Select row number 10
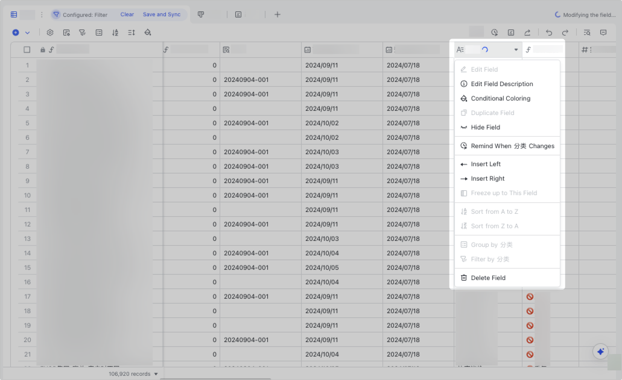Viewport: 622px width, 380px height. pyautogui.click(x=27, y=196)
